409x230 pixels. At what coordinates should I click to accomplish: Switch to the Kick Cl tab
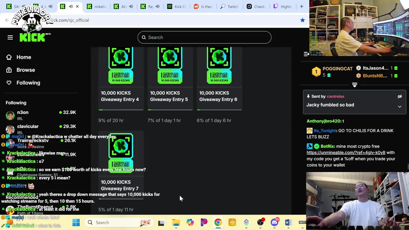click(176, 6)
